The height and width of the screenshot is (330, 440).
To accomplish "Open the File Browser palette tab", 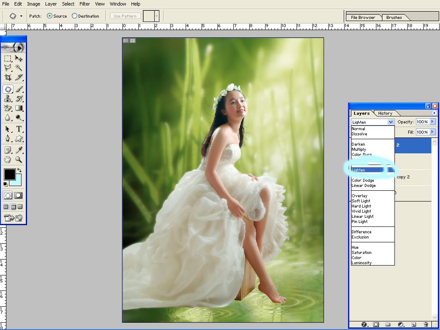I will click(x=363, y=18).
